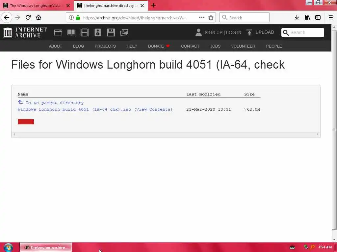Click the 21-Mar-2020 13:31 date

tap(208, 109)
